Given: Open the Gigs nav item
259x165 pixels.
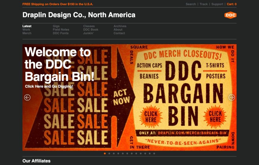Looking at the screenshot, I should click(56, 26).
